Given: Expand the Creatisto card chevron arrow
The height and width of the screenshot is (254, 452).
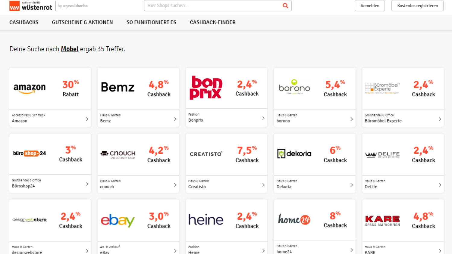Looking at the screenshot, I should click(x=263, y=185).
